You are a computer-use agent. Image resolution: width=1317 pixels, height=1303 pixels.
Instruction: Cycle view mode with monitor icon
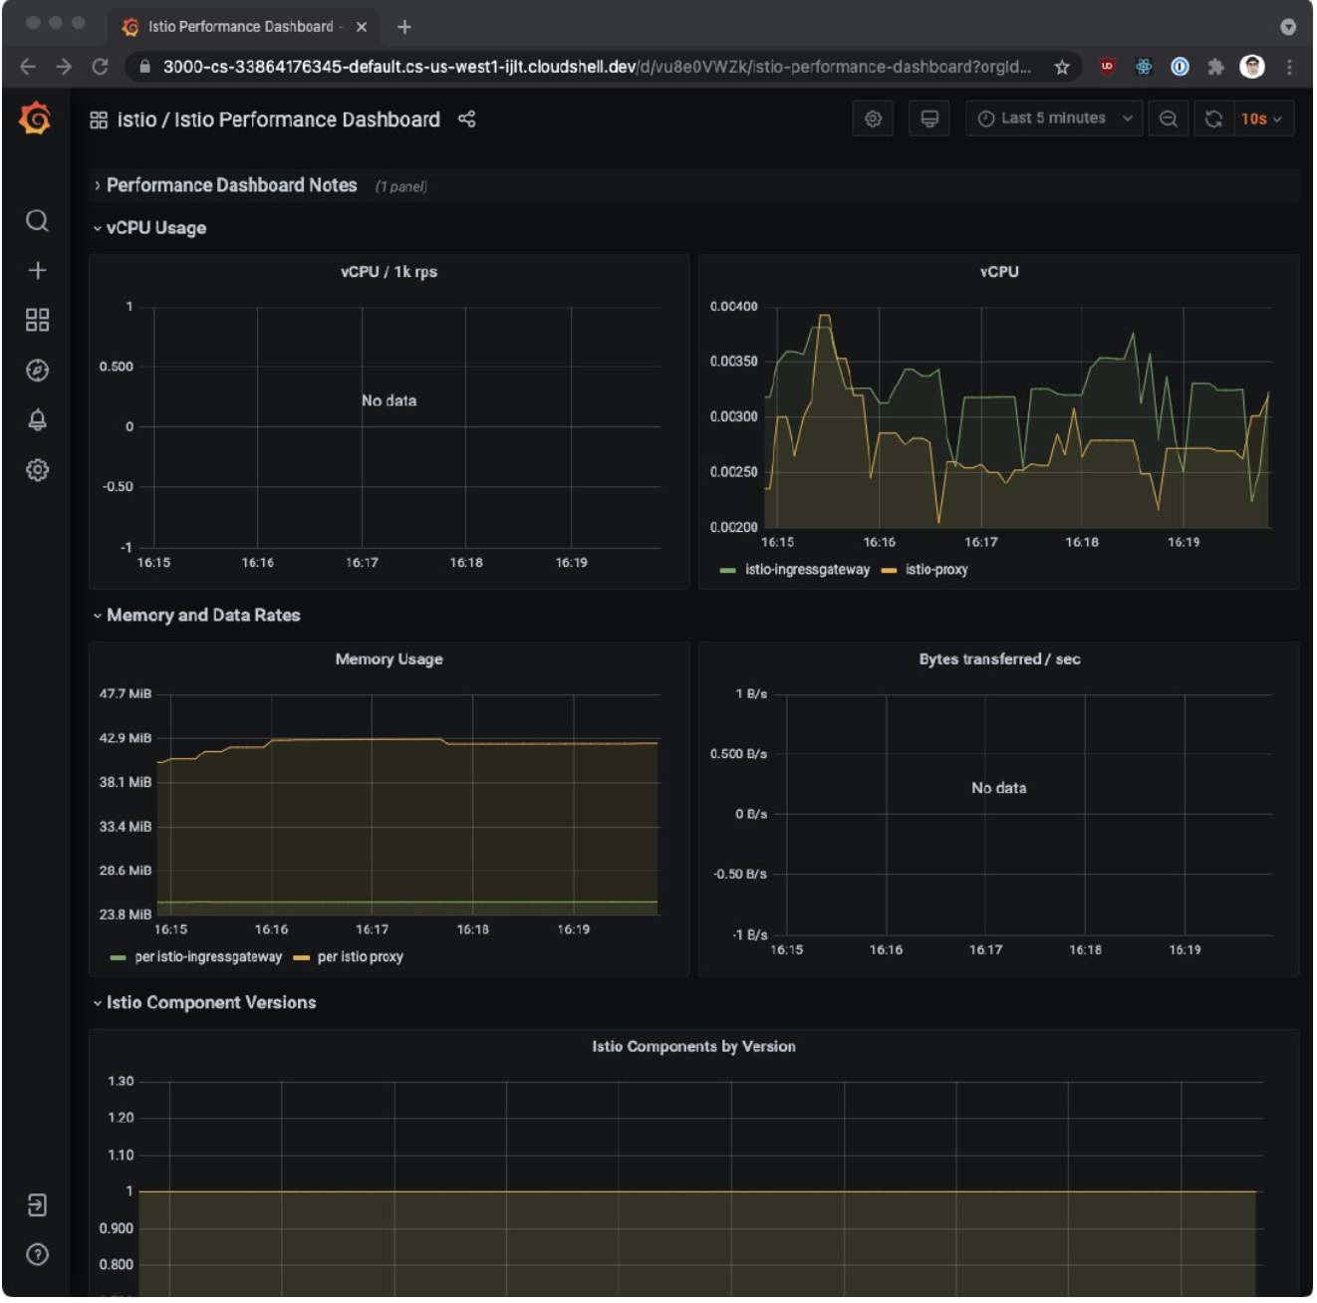point(929,119)
